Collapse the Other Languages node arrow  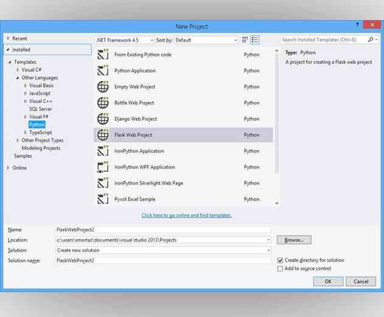pyautogui.click(x=18, y=78)
